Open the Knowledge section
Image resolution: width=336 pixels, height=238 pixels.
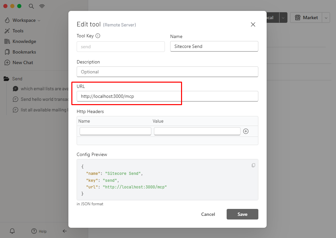(x=24, y=41)
